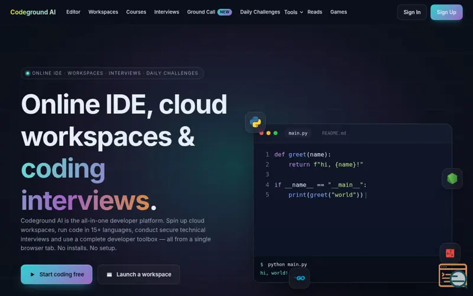This screenshot has height=296, width=473.
Task: Click the Go language logo icon
Action: click(x=299, y=278)
